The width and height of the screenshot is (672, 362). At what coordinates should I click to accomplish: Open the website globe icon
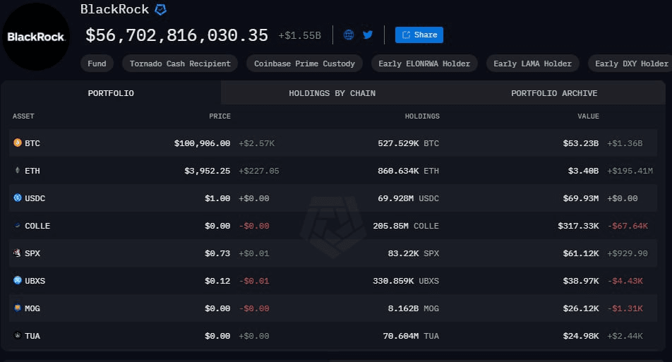(x=349, y=35)
